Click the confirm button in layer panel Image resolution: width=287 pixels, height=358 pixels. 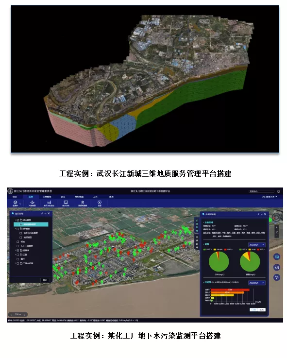45,280
